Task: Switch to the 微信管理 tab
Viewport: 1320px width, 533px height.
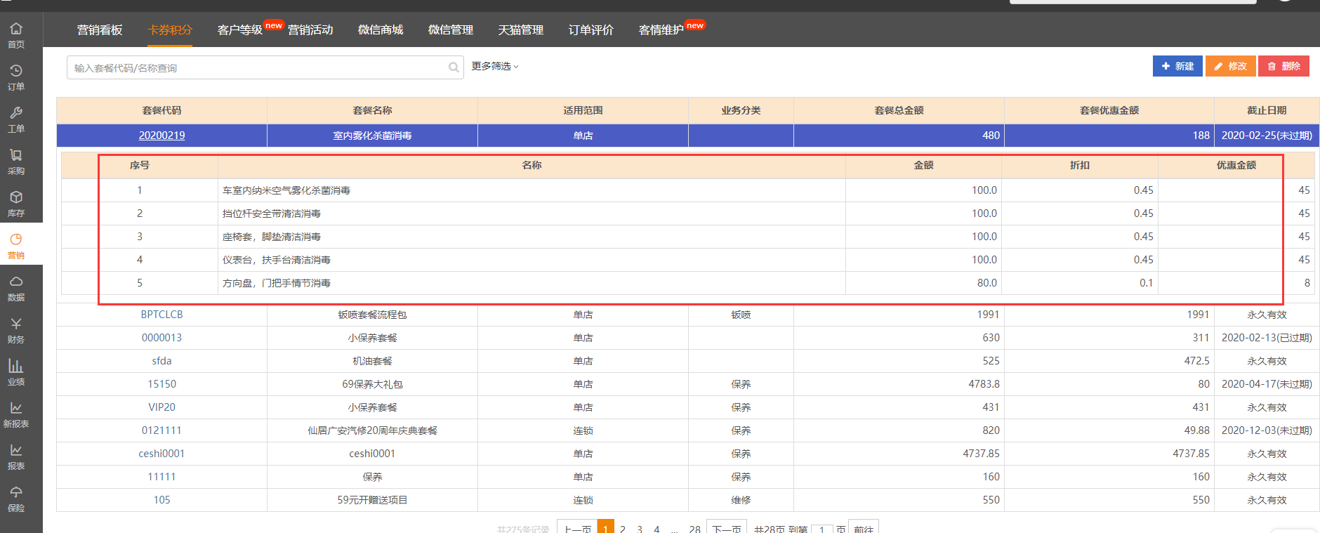Action: pos(451,29)
